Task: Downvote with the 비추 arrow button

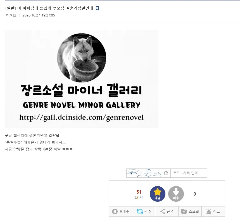Action: (x=176, y=194)
